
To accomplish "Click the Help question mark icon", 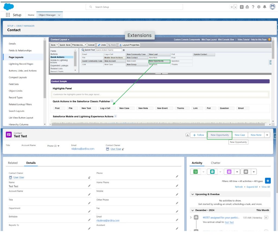I will (253, 7).
